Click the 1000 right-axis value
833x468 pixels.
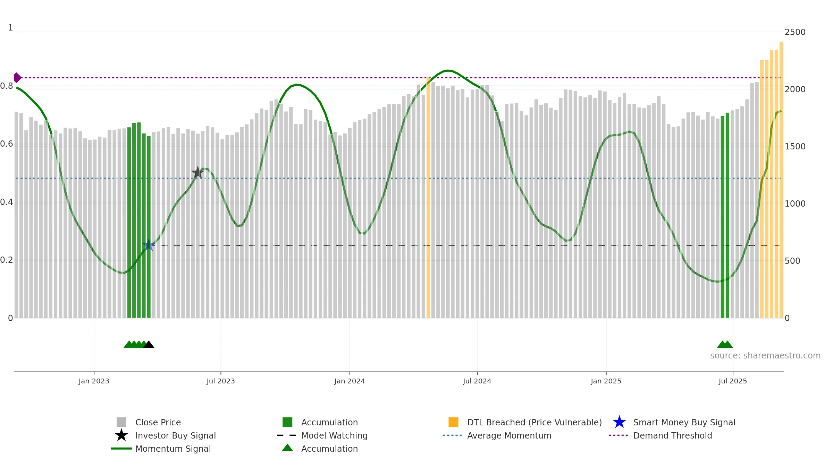point(795,204)
